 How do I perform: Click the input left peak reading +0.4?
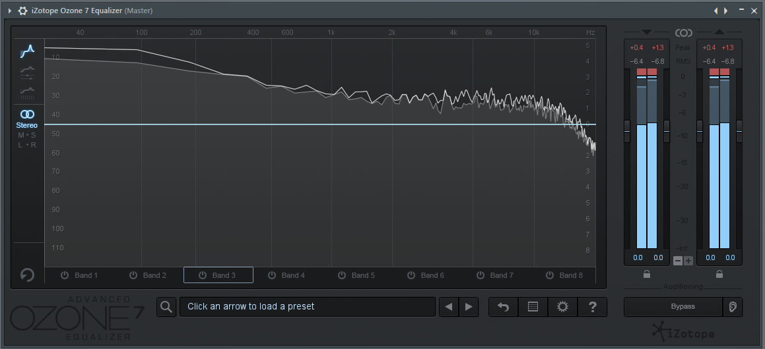tap(637, 47)
